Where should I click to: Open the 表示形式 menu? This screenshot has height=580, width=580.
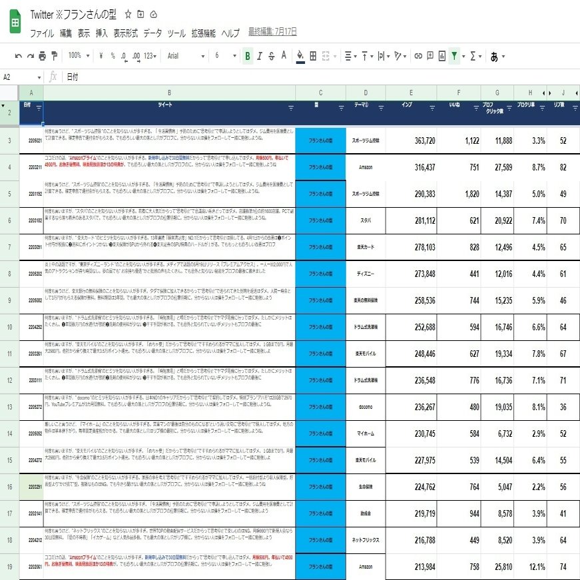[125, 33]
